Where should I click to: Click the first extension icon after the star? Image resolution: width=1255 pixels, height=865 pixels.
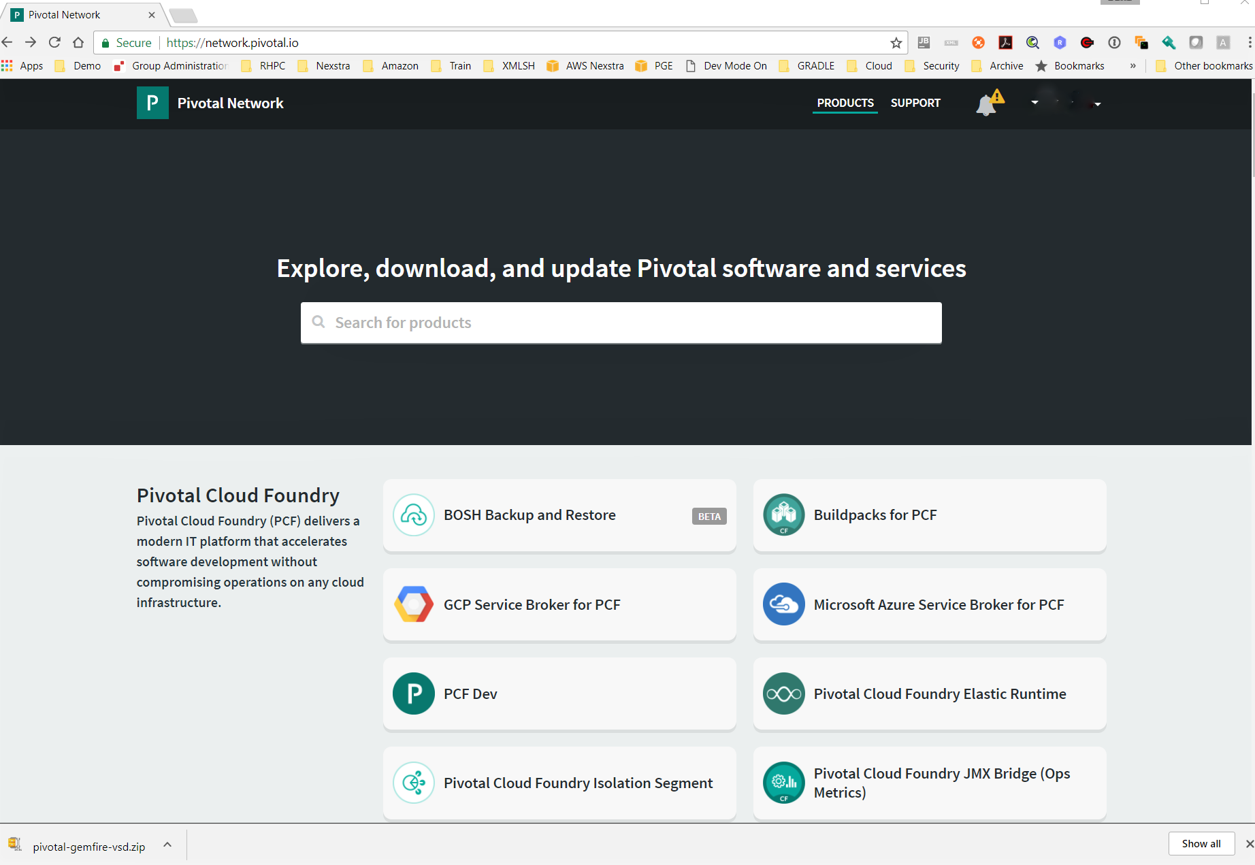pyautogui.click(x=924, y=43)
